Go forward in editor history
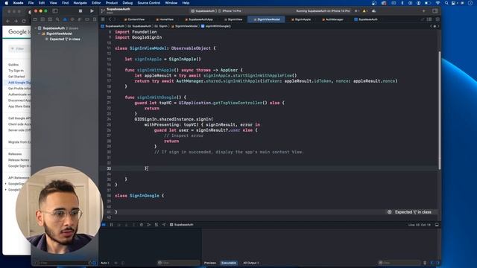477x268 pixels. pos(115,19)
